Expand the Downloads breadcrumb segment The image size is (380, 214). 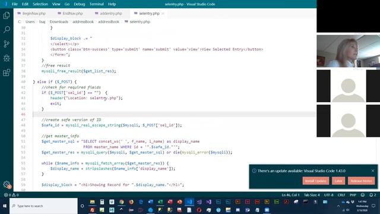pos(59,21)
